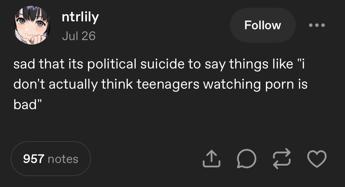
Task: Open the Jul 26 post timestamp
Action: [x=79, y=36]
